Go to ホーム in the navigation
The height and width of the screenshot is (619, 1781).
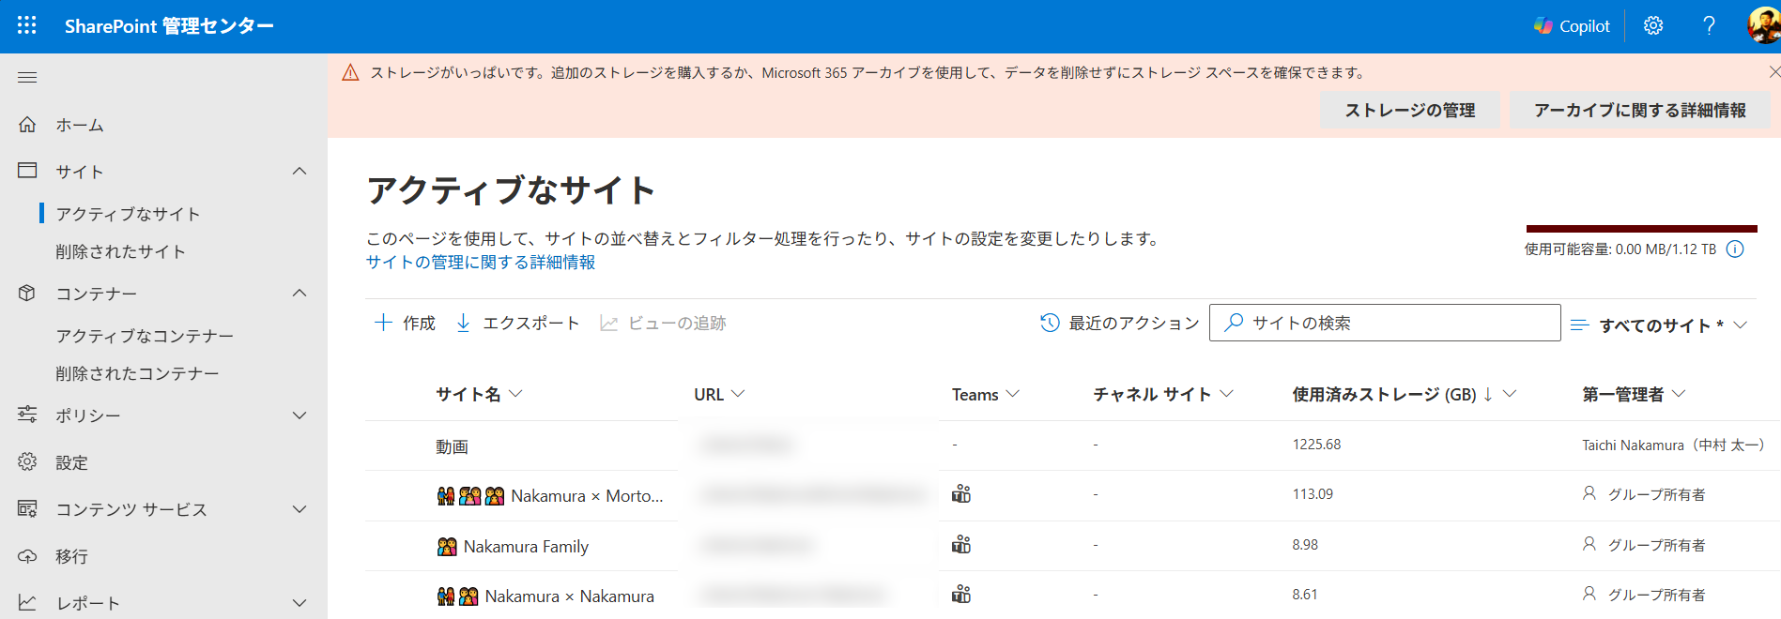pos(79,125)
